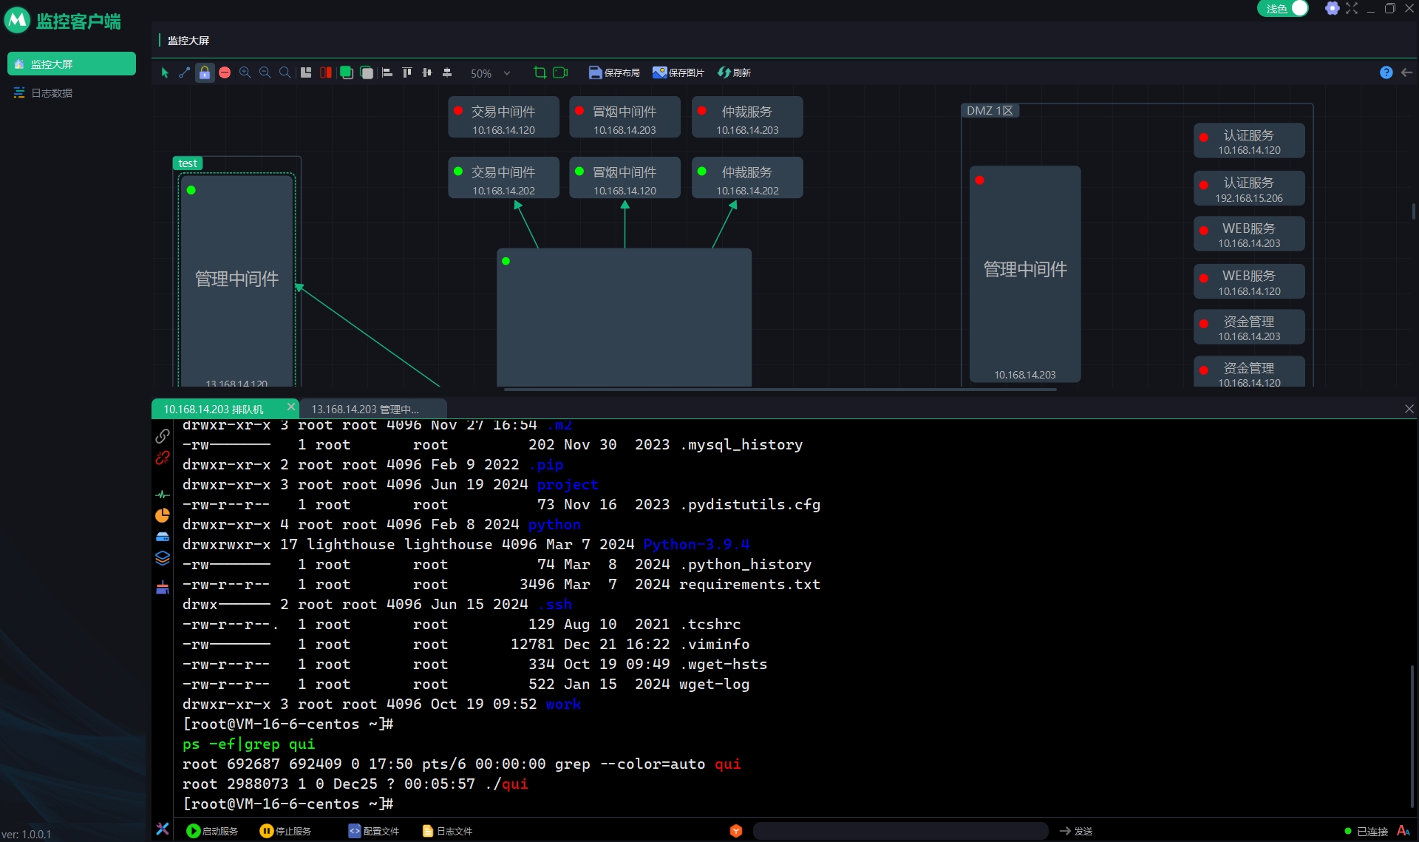Toggle the light theme switch (浅色)
1419x842 pixels.
1283,9
